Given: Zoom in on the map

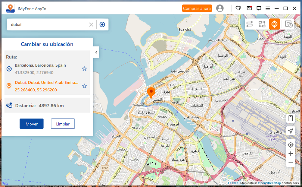Looking at the screenshot, I should [291, 154].
